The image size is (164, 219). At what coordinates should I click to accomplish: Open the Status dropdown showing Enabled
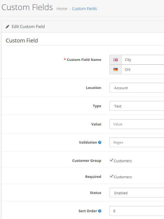pos(137,193)
